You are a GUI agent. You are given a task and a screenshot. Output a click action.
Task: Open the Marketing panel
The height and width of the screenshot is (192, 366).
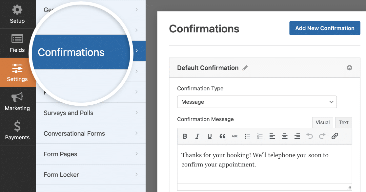[17, 101]
